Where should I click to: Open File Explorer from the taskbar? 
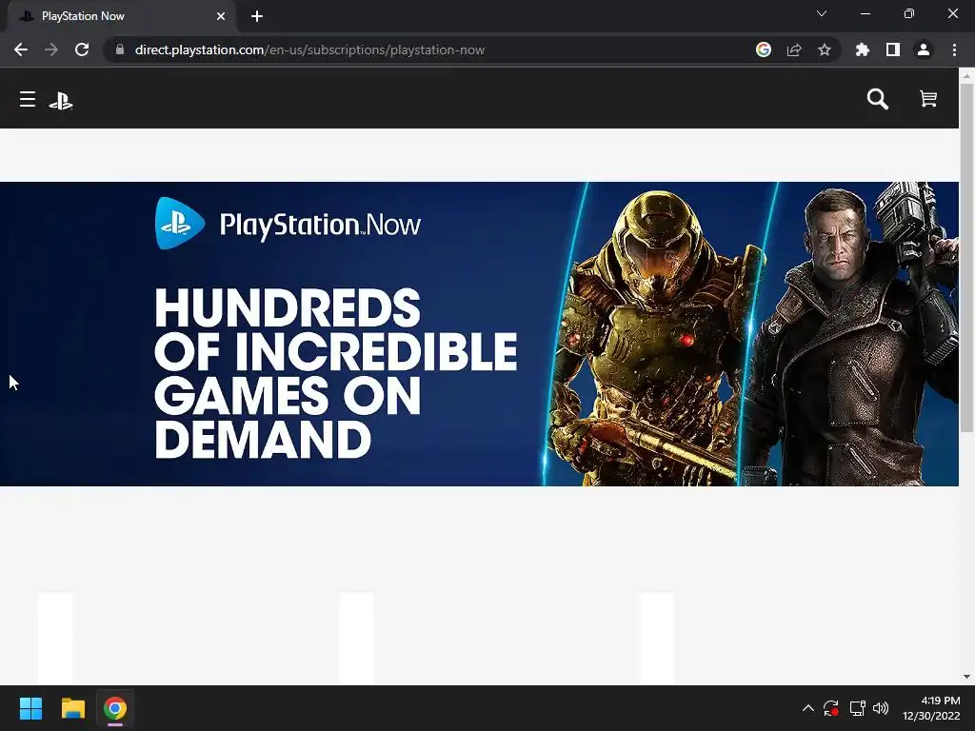[x=72, y=708]
